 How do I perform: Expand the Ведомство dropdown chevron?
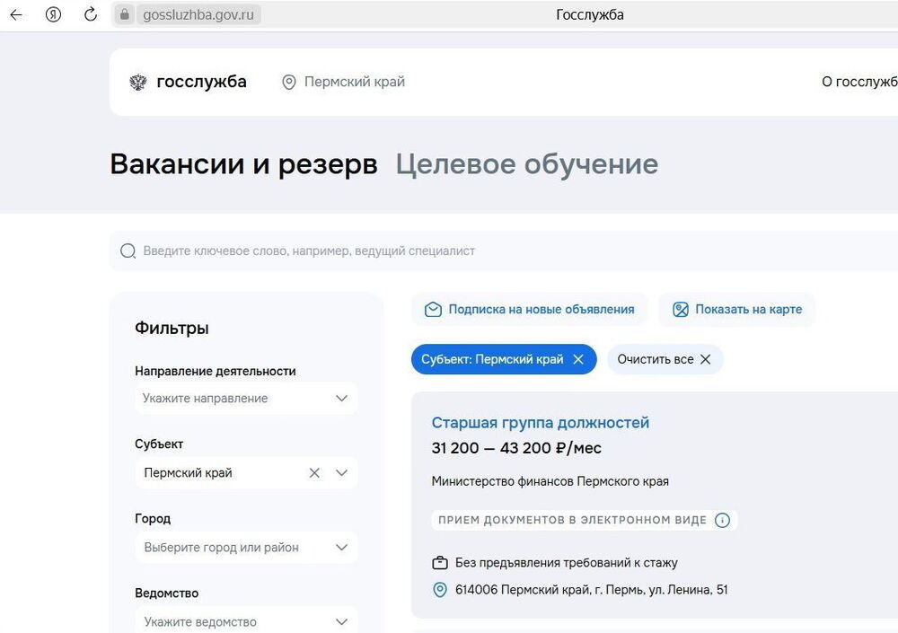(342, 621)
